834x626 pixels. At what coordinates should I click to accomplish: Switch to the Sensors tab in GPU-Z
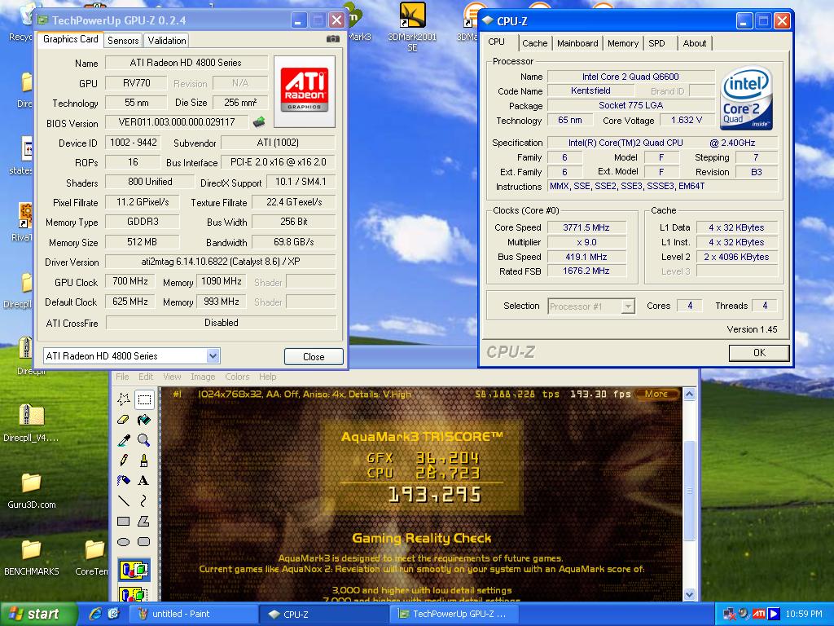(123, 41)
